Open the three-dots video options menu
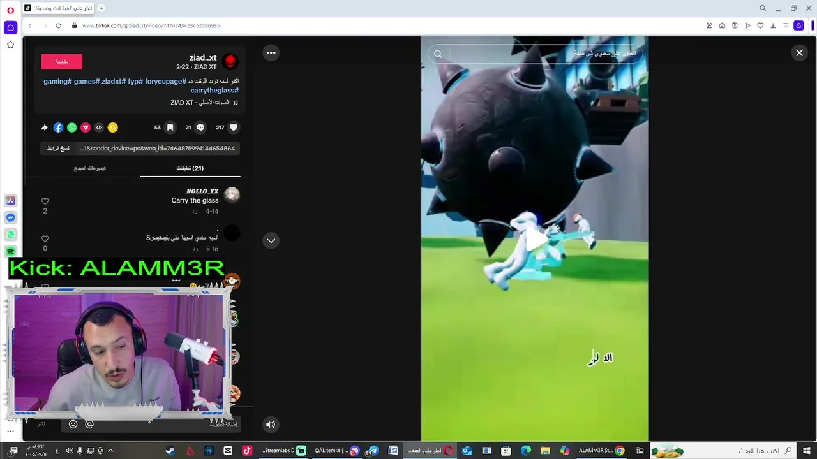The width and height of the screenshot is (817, 459). pyautogui.click(x=271, y=53)
